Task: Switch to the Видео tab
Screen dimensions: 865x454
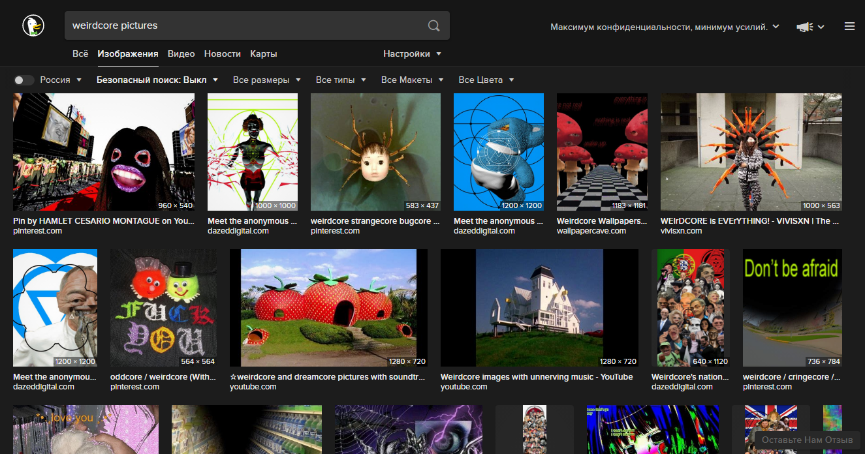Action: click(x=181, y=53)
